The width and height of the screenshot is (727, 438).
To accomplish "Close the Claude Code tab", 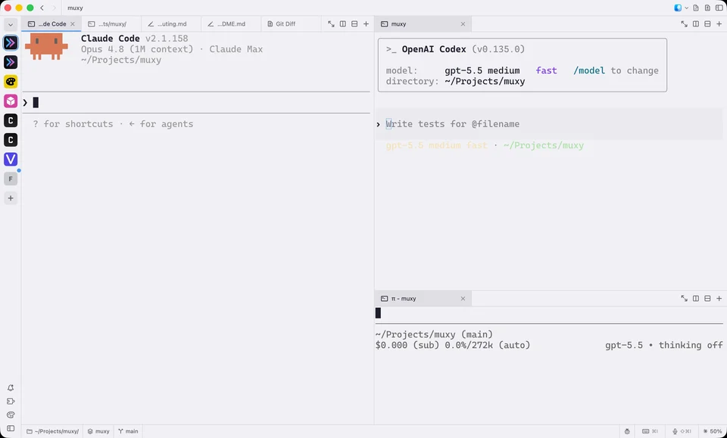I will pyautogui.click(x=73, y=24).
